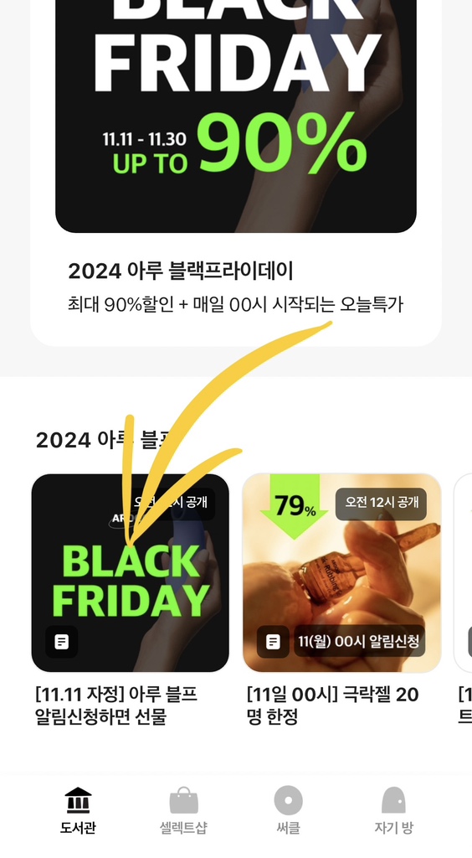The image size is (472, 858).
Task: Open the 2024 아루 블랙프라이데이 title link
Action: [181, 271]
